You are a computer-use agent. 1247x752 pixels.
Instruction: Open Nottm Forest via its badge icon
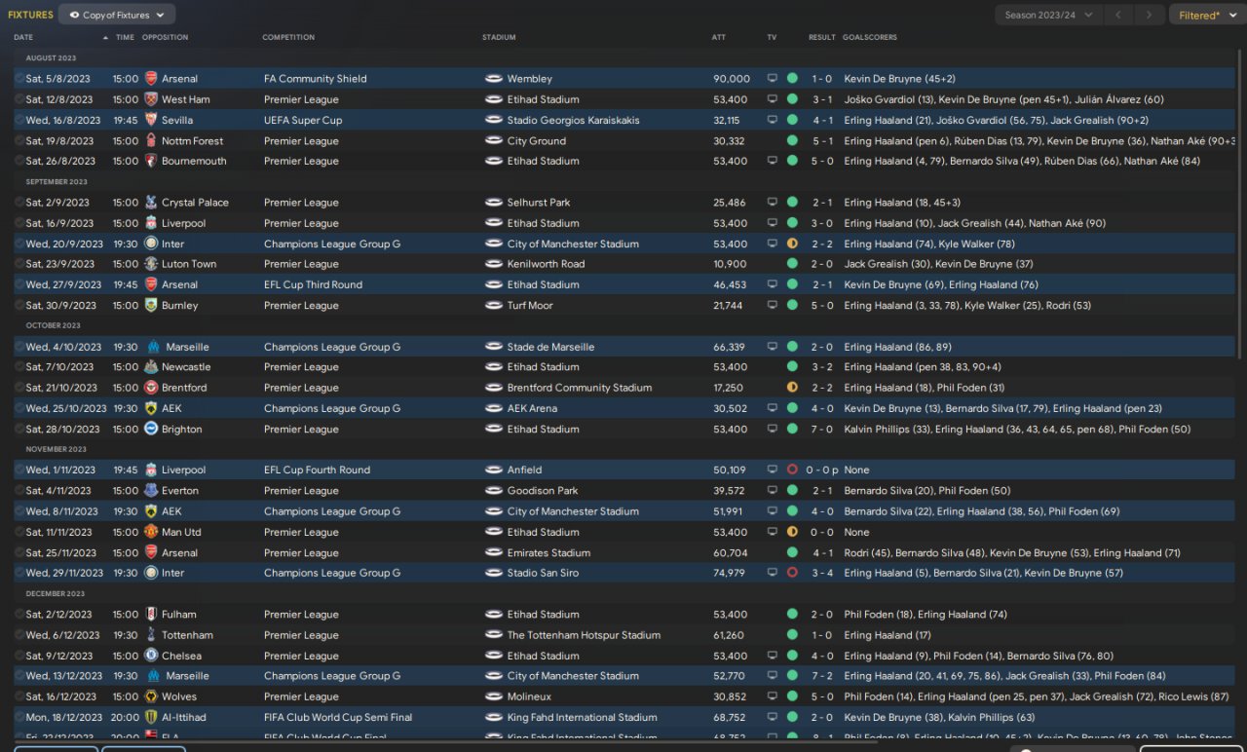[151, 140]
